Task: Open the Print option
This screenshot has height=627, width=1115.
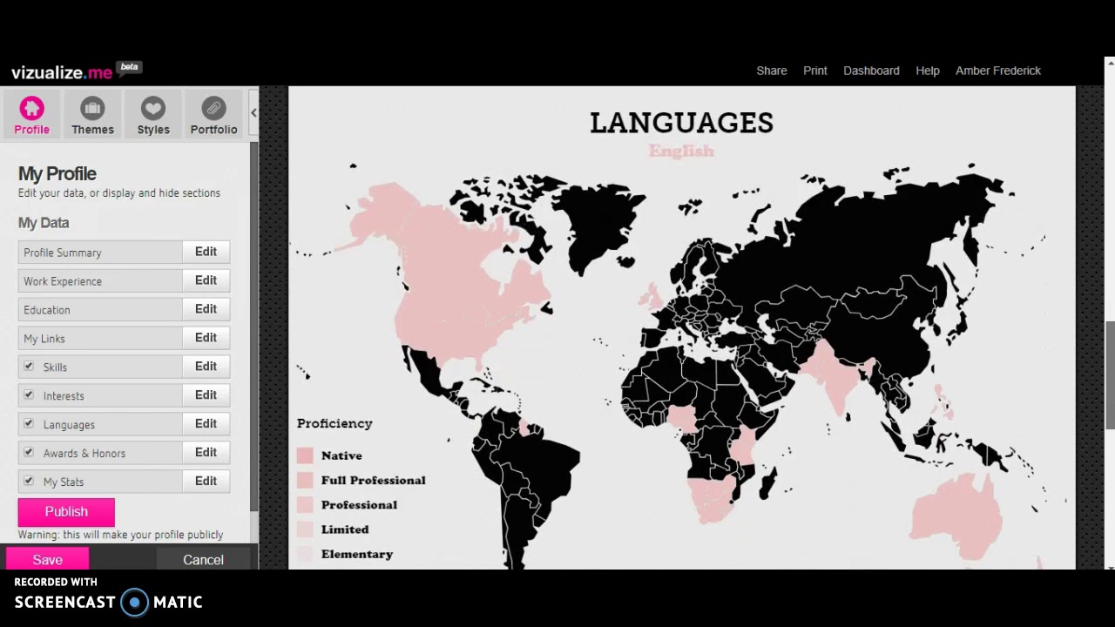Action: tap(815, 71)
